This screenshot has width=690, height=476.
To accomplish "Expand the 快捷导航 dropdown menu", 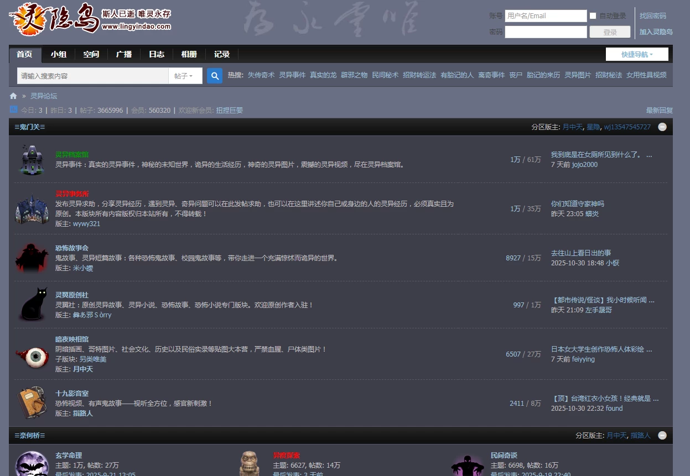I will click(637, 54).
